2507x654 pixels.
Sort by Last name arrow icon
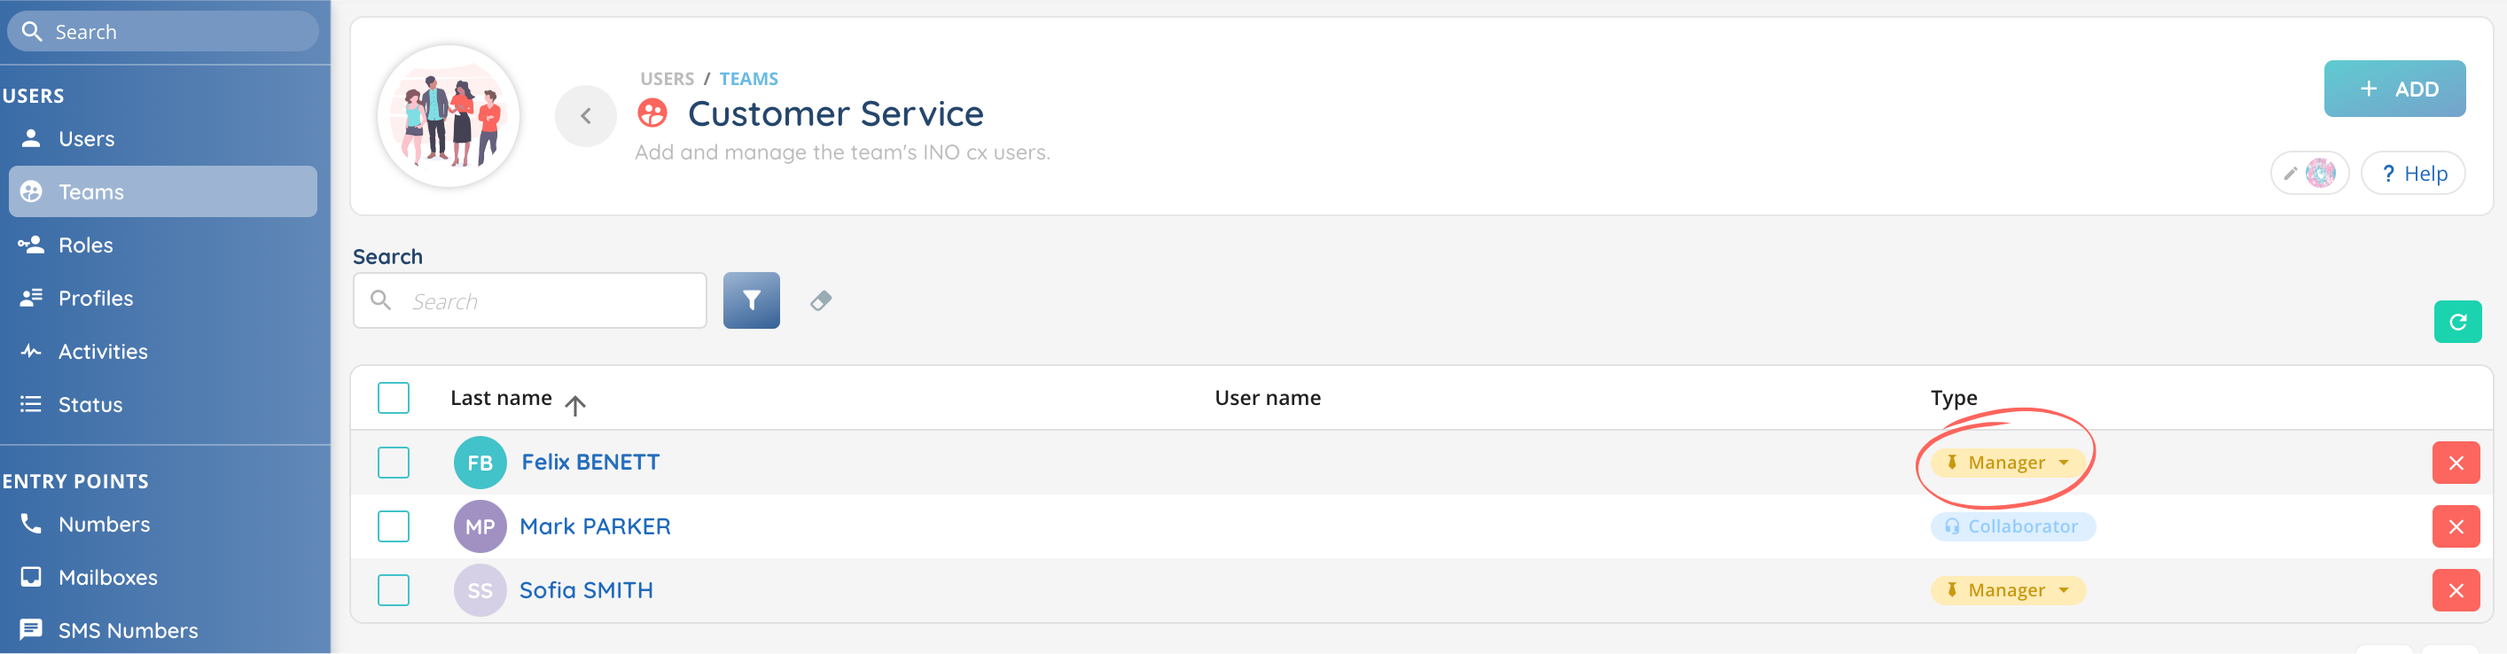(x=575, y=405)
